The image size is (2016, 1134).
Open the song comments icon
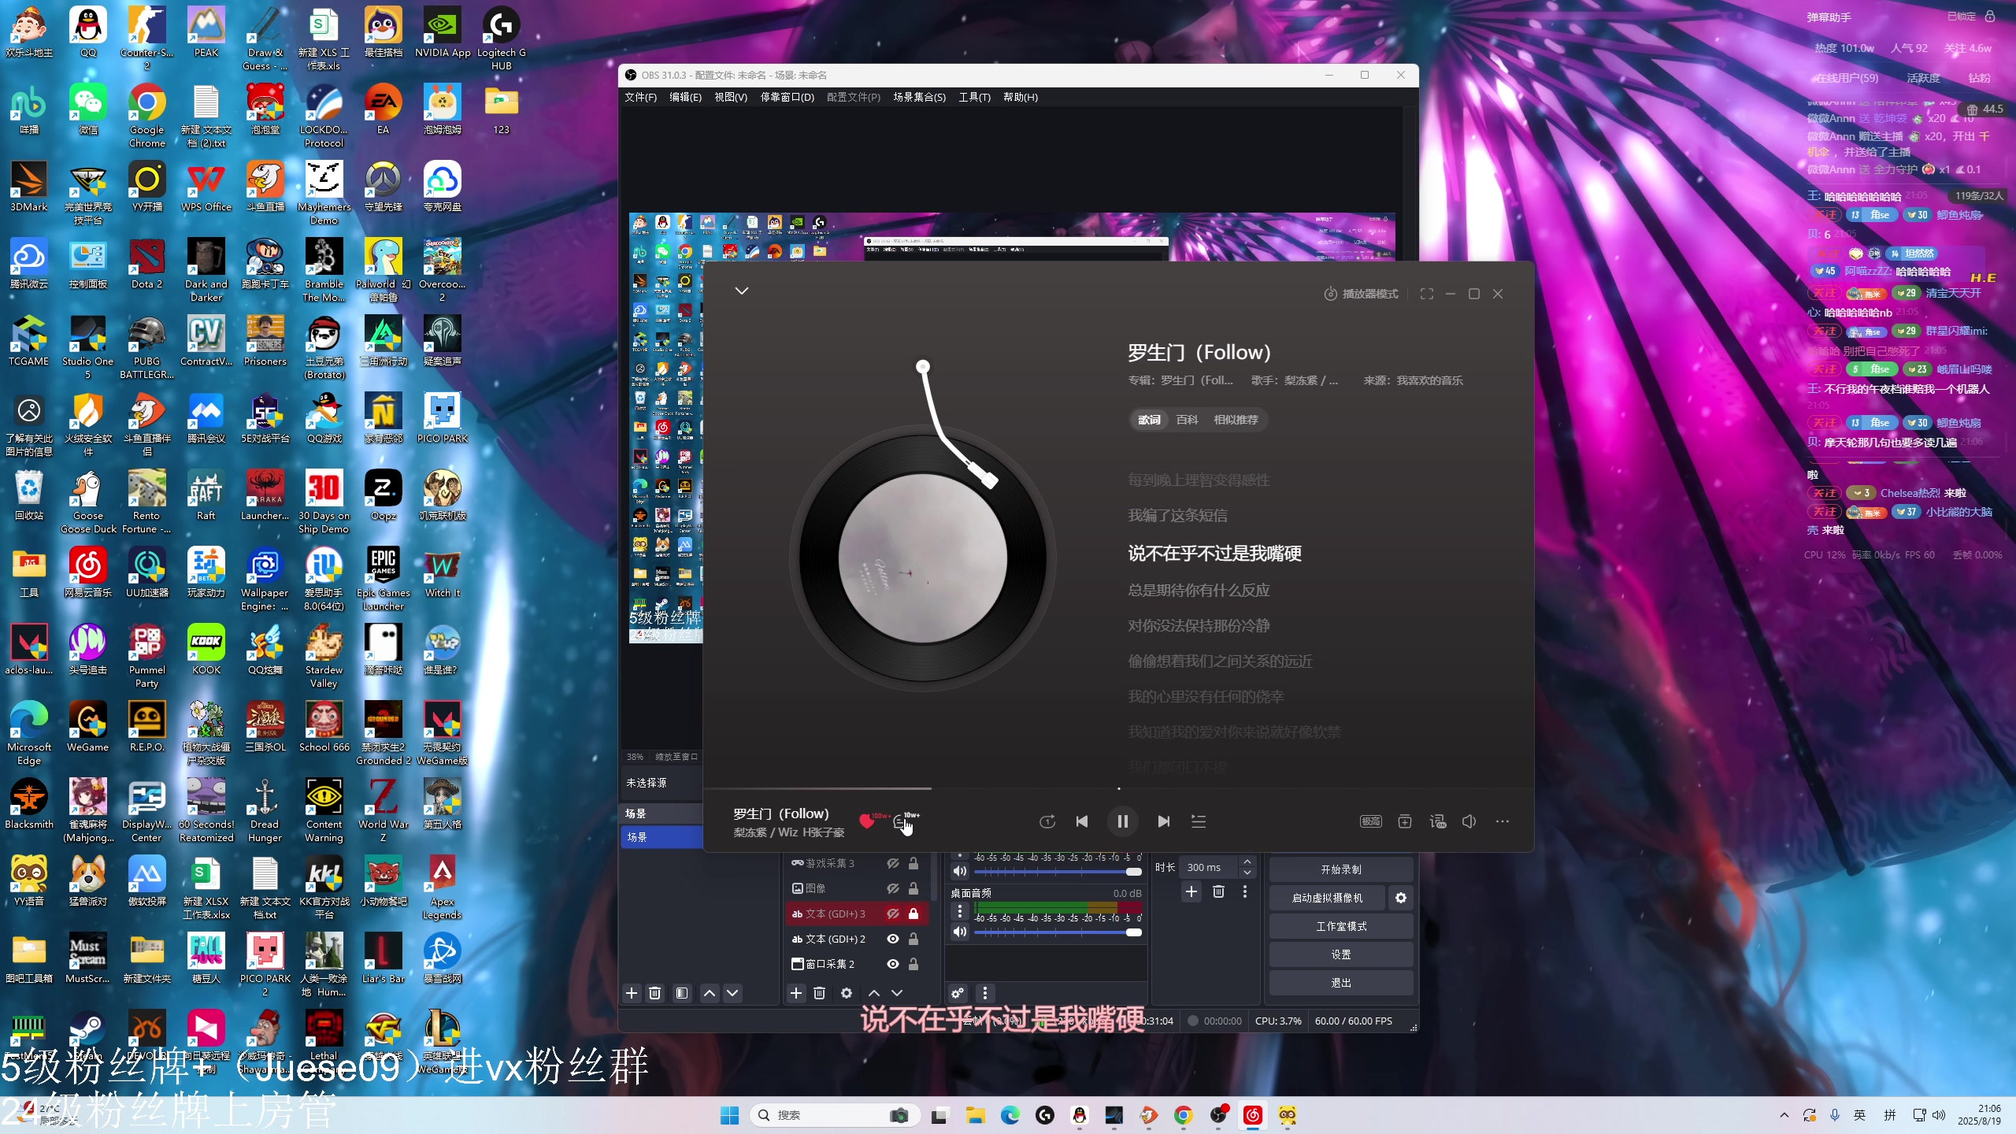(900, 821)
